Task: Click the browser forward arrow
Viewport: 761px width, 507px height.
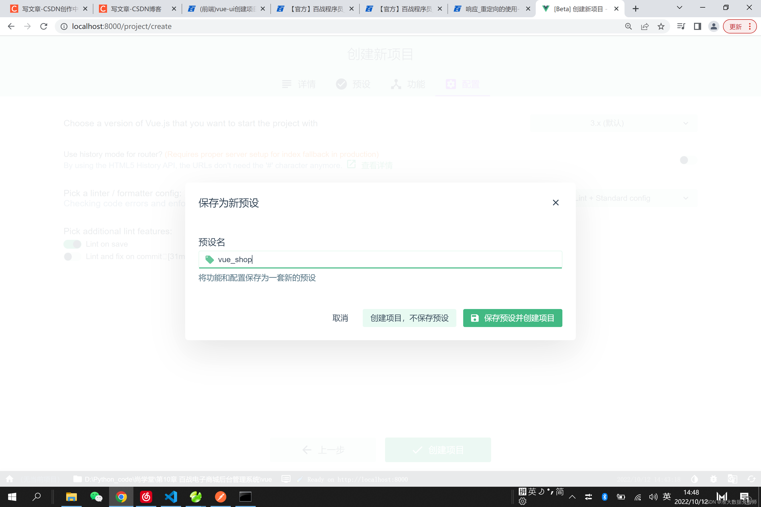Action: pyautogui.click(x=27, y=27)
